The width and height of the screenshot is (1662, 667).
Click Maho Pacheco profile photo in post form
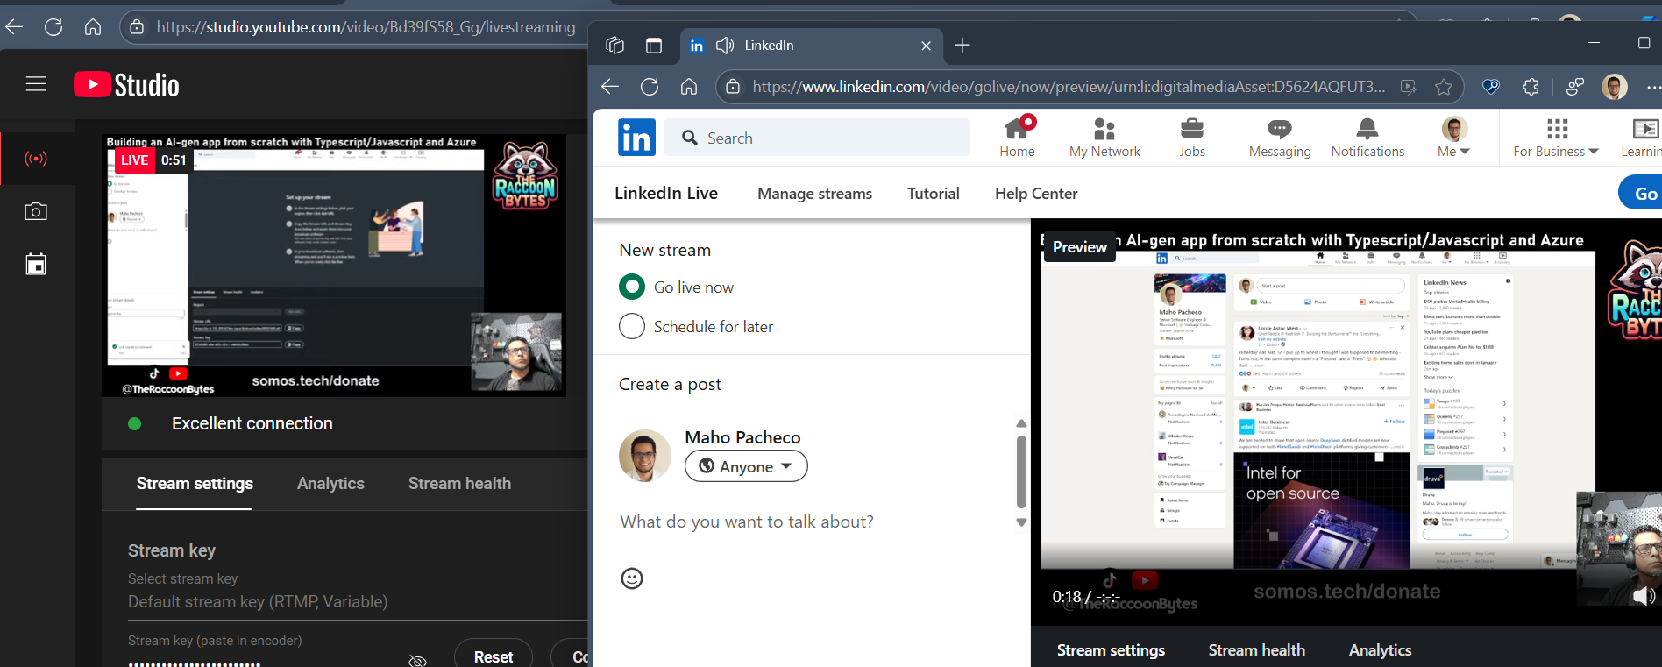pos(645,456)
